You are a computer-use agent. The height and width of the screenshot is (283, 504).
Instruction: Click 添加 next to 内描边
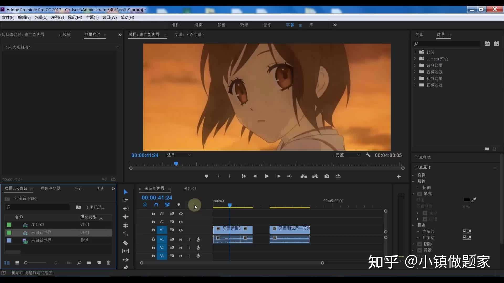point(467,231)
